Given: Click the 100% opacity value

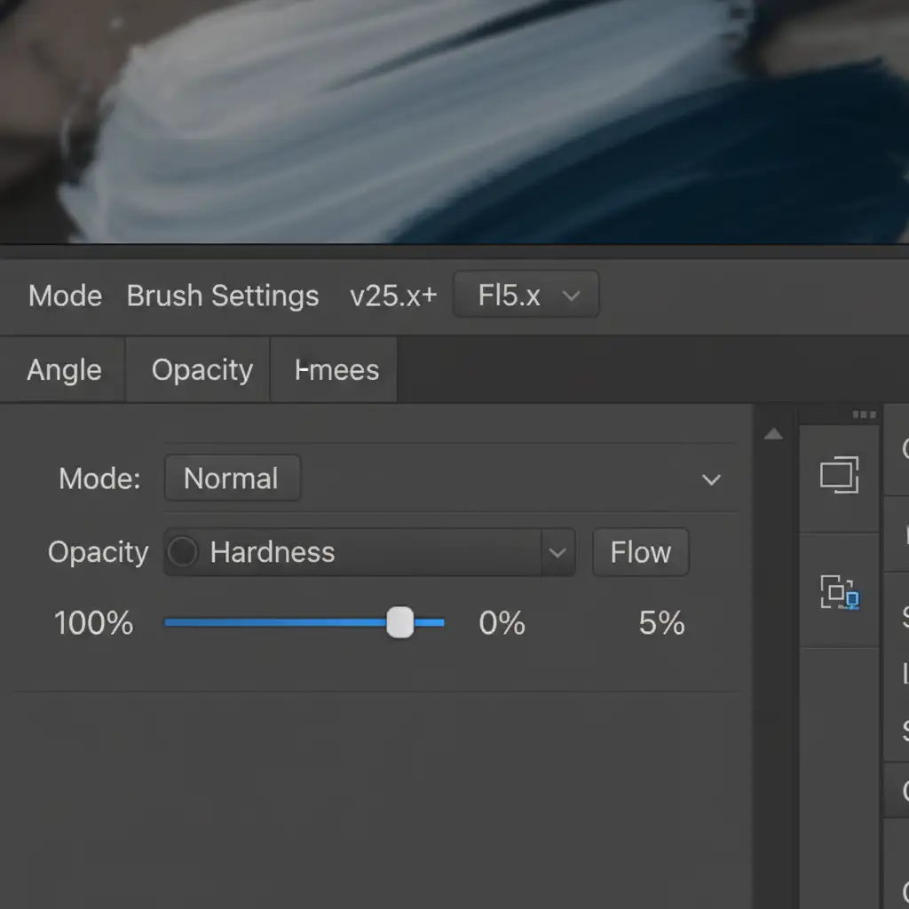Looking at the screenshot, I should point(93,623).
